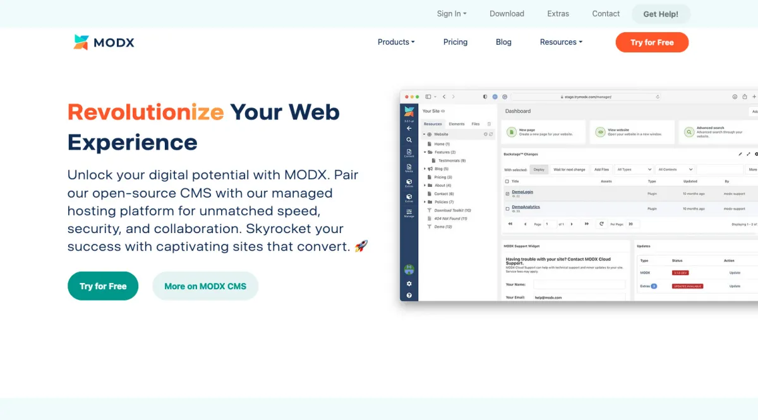
Task: Click the help question mark in the manager sidebar
Action: pos(409,295)
